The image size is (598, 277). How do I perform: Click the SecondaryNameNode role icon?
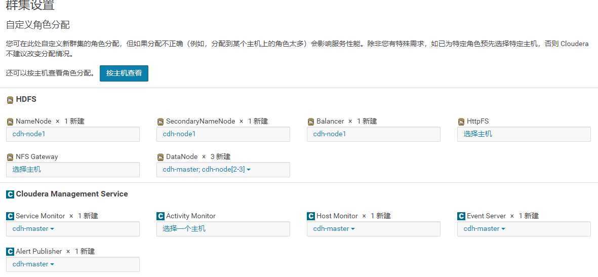161,122
